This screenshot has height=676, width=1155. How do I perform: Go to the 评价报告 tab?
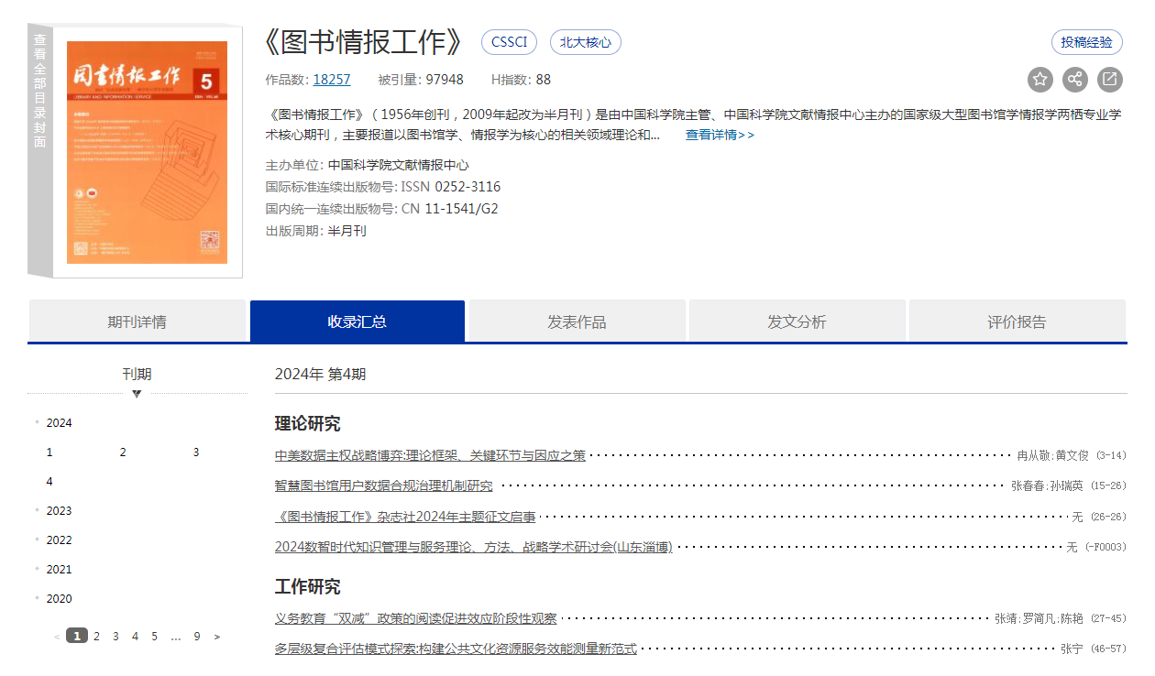tap(1017, 322)
